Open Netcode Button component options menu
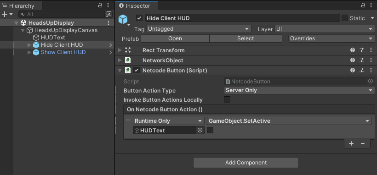The height and width of the screenshot is (175, 377). click(x=371, y=70)
